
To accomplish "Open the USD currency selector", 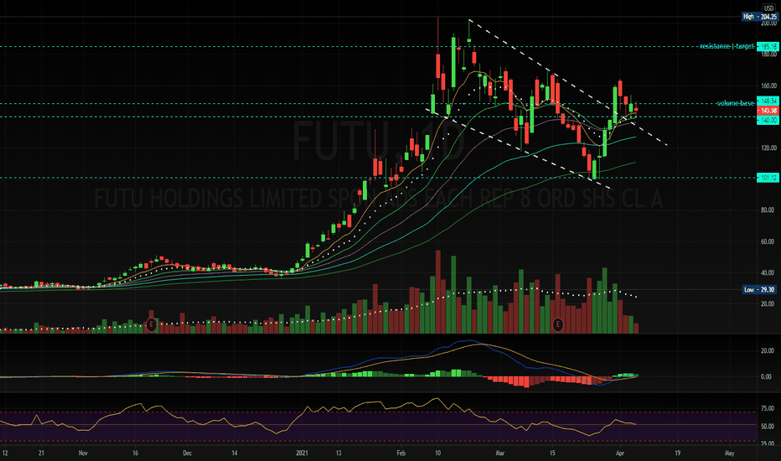I will (768, 8).
